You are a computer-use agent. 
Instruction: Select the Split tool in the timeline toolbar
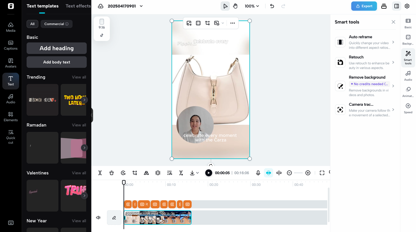(x=100, y=173)
